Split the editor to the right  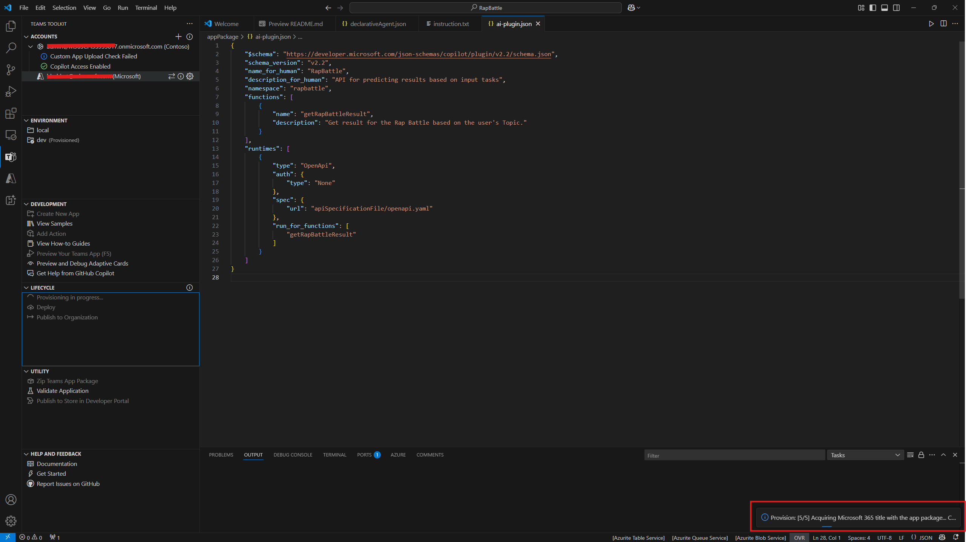[x=944, y=24]
